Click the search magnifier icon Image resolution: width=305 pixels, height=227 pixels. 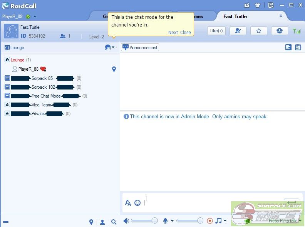[x=114, y=222]
